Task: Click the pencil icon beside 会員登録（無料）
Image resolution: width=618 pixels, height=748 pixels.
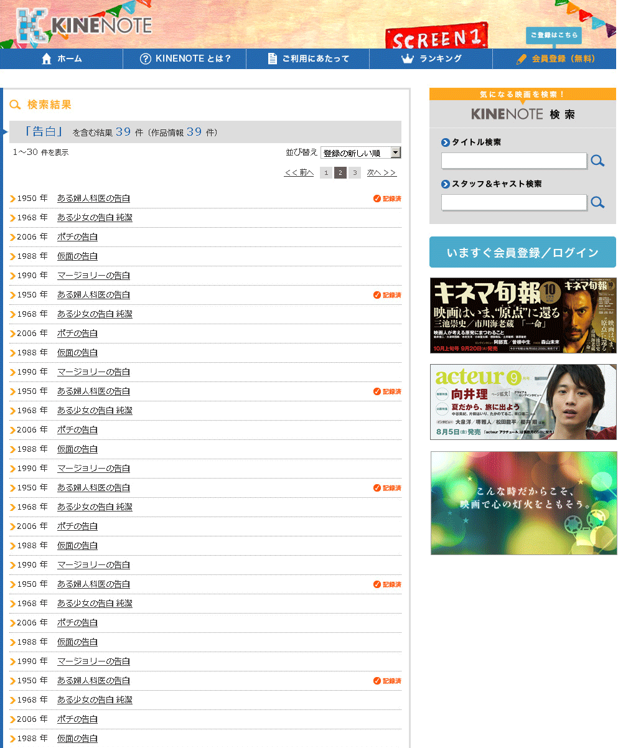Action: 522,59
